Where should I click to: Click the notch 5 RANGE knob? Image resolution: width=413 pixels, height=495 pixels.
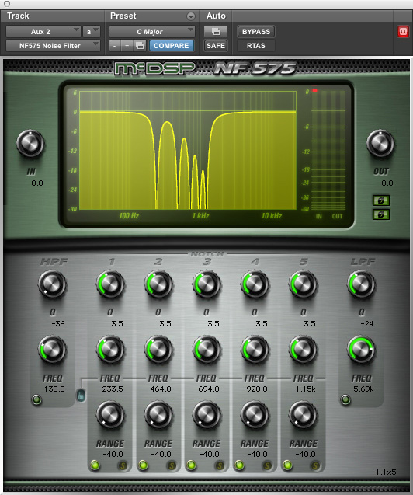pos(303,415)
